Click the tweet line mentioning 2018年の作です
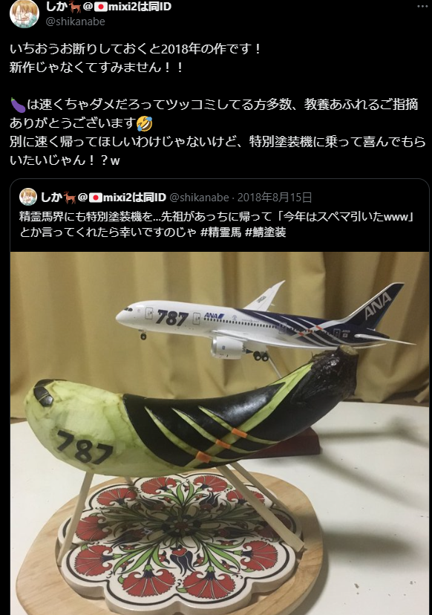This screenshot has height=615, width=432. [x=135, y=49]
